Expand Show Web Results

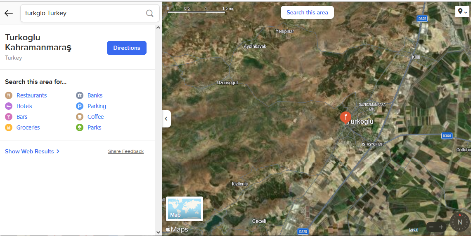pyautogui.click(x=32, y=151)
